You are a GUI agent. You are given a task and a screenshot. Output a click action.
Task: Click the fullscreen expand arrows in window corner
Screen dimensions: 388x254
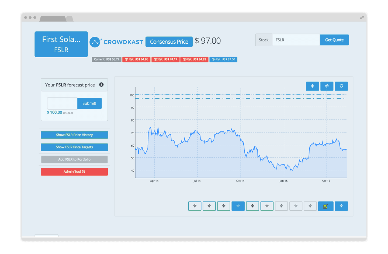[362, 18]
